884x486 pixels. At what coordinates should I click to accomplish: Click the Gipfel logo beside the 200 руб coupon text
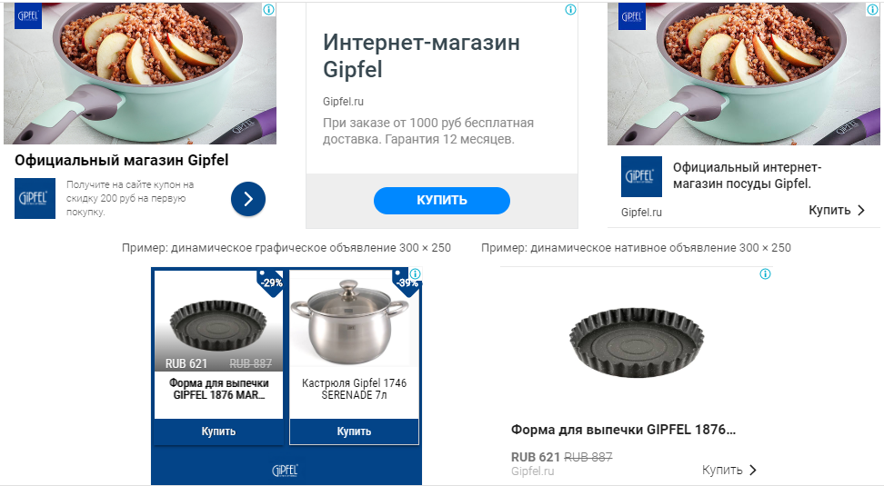(35, 198)
